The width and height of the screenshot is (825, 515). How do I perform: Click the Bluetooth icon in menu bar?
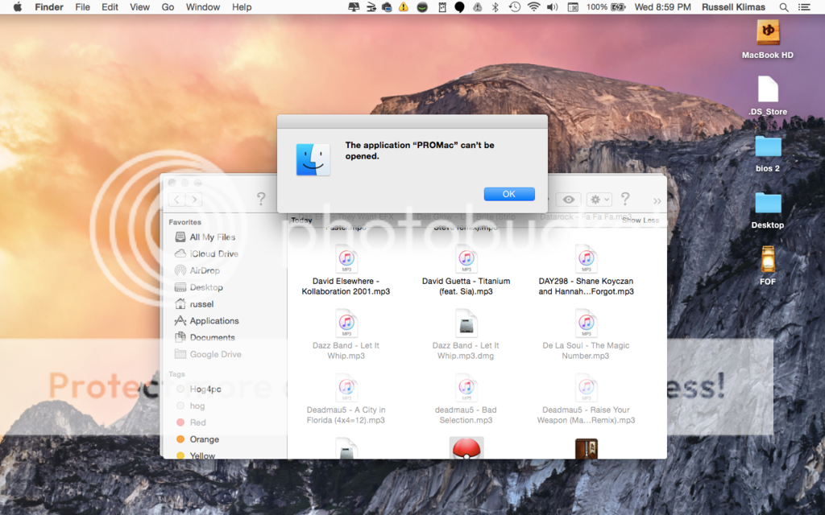495,7
